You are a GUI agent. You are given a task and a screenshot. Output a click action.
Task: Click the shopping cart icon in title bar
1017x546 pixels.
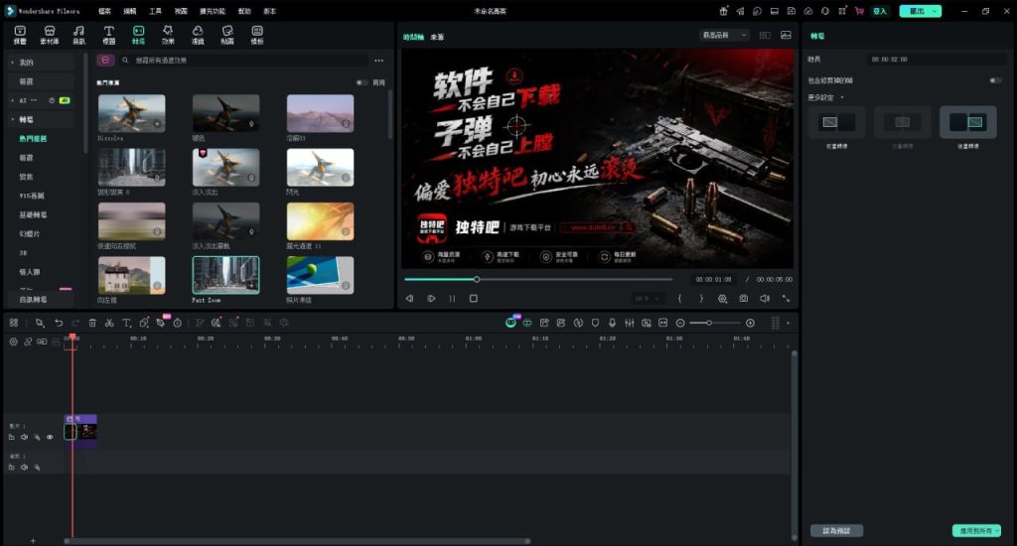click(859, 11)
